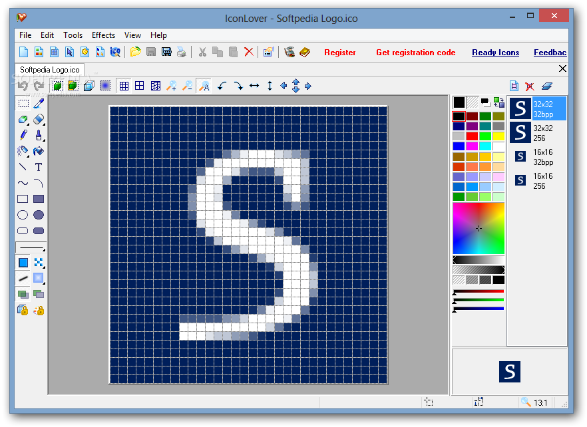Click Get registration code link

tap(415, 53)
